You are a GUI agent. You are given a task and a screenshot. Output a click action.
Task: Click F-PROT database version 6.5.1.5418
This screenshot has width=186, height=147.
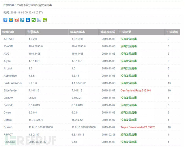pyautogui.click(x=78, y=134)
